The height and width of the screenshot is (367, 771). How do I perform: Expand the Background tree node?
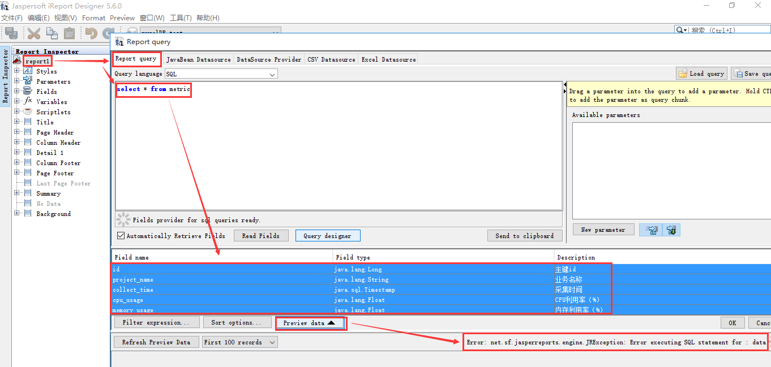[17, 213]
